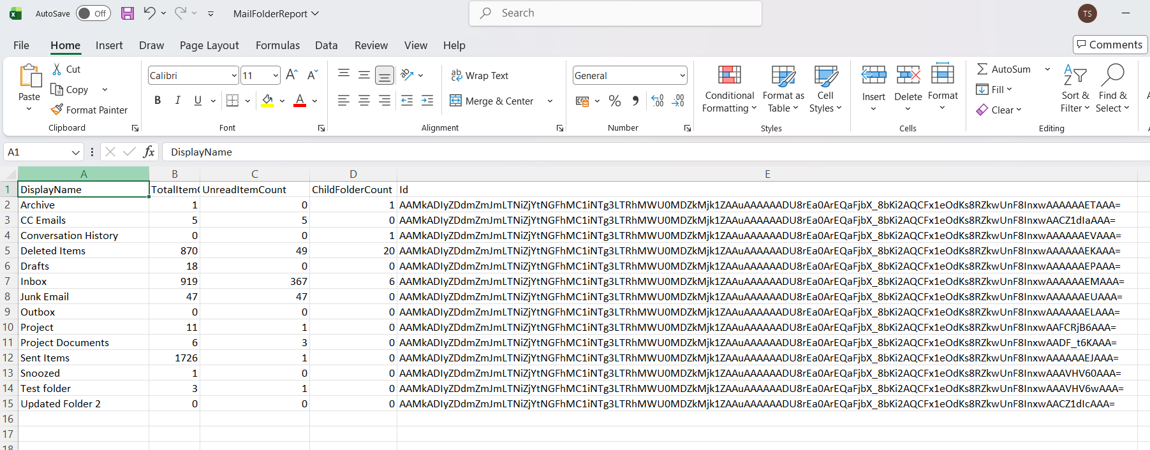This screenshot has height=450, width=1150.
Task: Click the formula bar showing DisplayName
Action: (x=657, y=152)
